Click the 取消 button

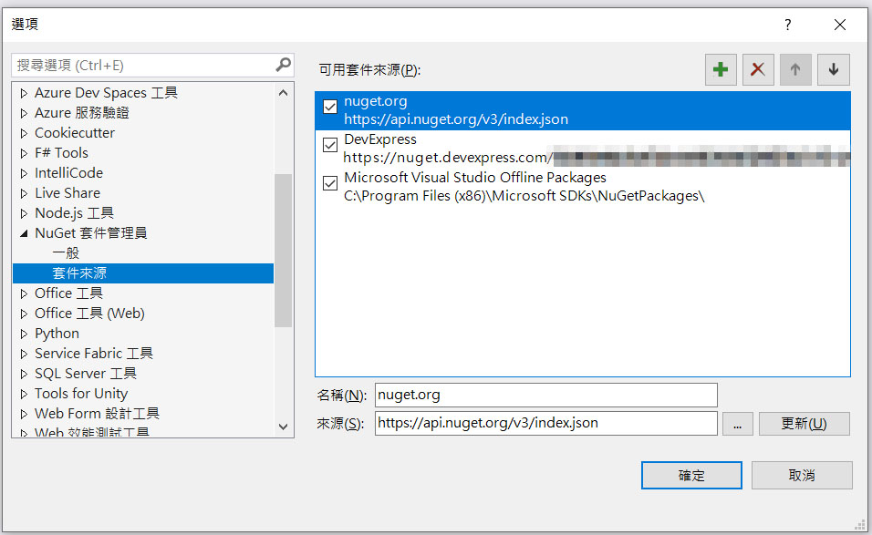pyautogui.click(x=802, y=475)
